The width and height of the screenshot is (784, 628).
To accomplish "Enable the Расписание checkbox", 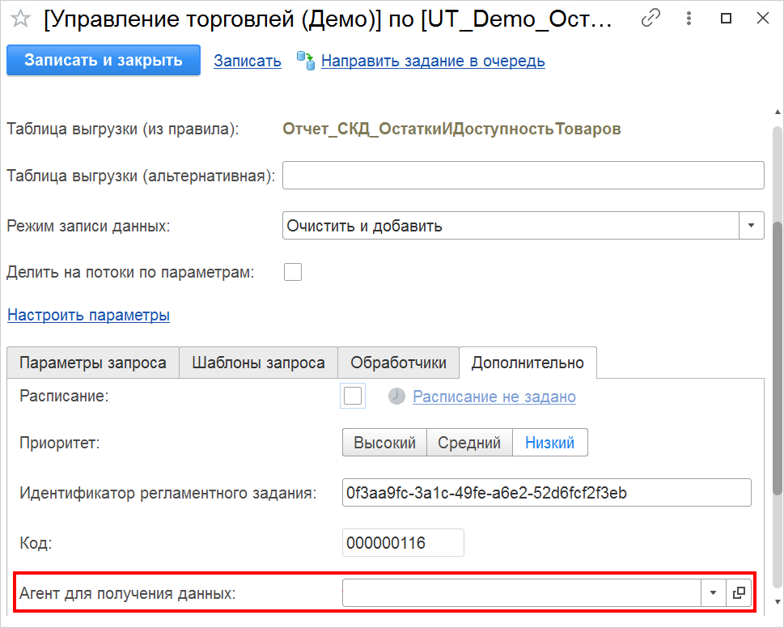I will click(353, 396).
